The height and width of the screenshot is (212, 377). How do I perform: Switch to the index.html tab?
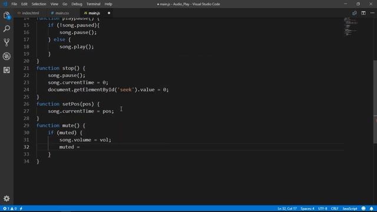[x=29, y=13]
